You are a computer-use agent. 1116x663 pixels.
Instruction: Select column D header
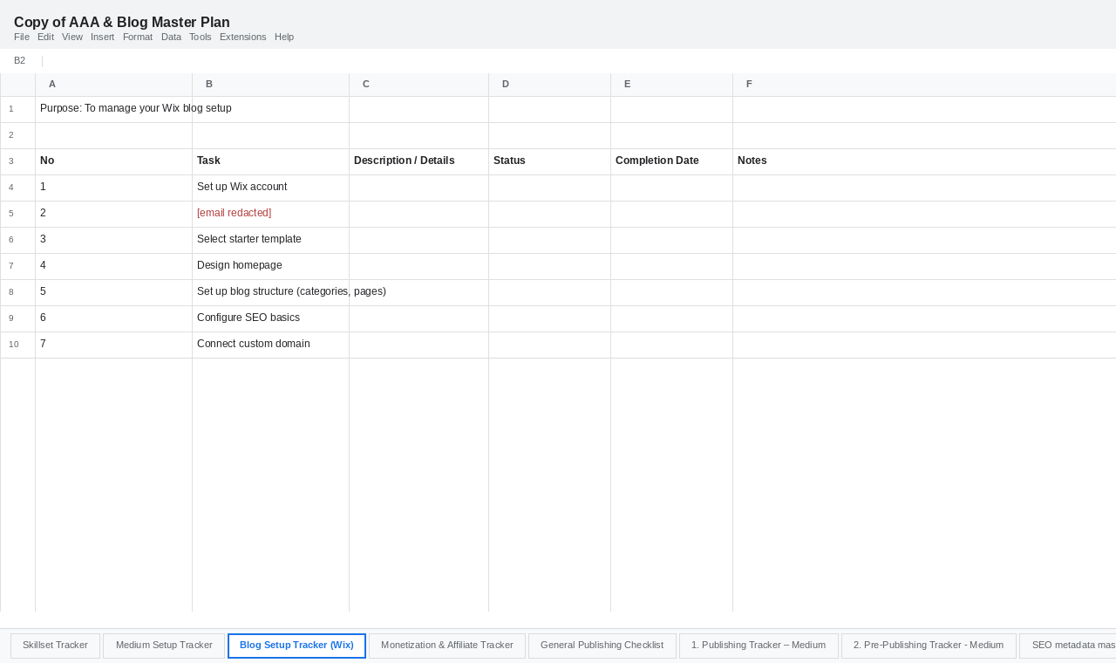click(549, 85)
